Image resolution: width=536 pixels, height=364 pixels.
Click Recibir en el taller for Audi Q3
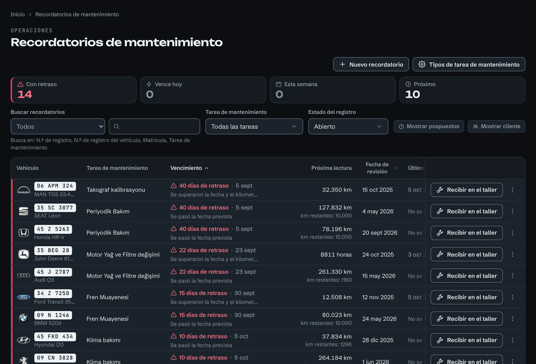point(466,276)
